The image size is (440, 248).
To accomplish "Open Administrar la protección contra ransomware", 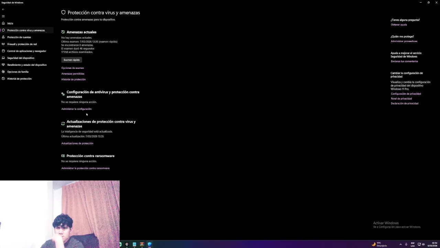I will (85, 168).
